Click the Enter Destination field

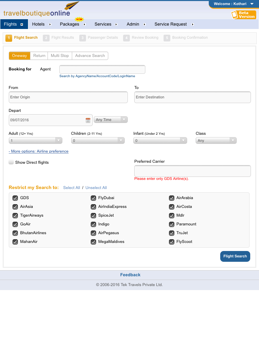pos(193,97)
